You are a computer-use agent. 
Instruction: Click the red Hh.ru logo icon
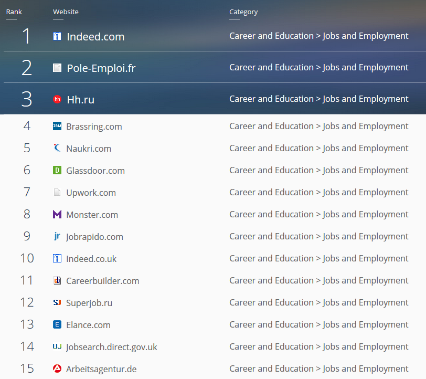coord(57,99)
